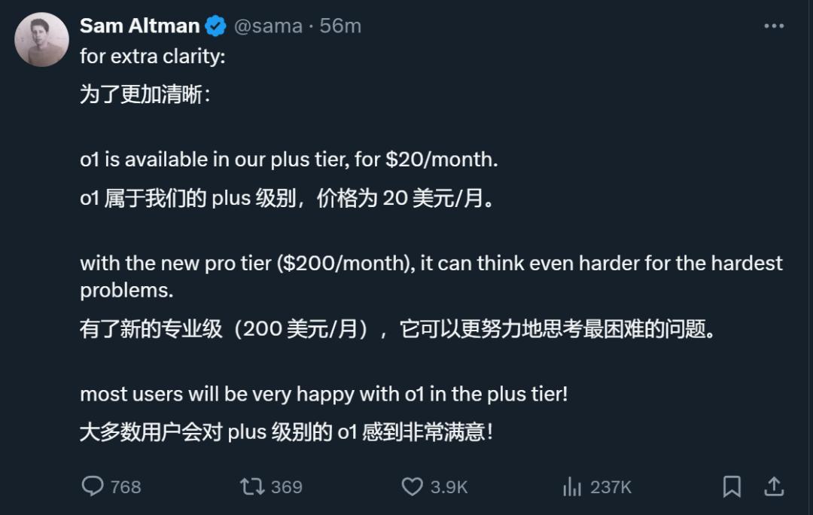Screen dimensions: 813x515
Task: Open the tweet options menu
Action: [773, 25]
